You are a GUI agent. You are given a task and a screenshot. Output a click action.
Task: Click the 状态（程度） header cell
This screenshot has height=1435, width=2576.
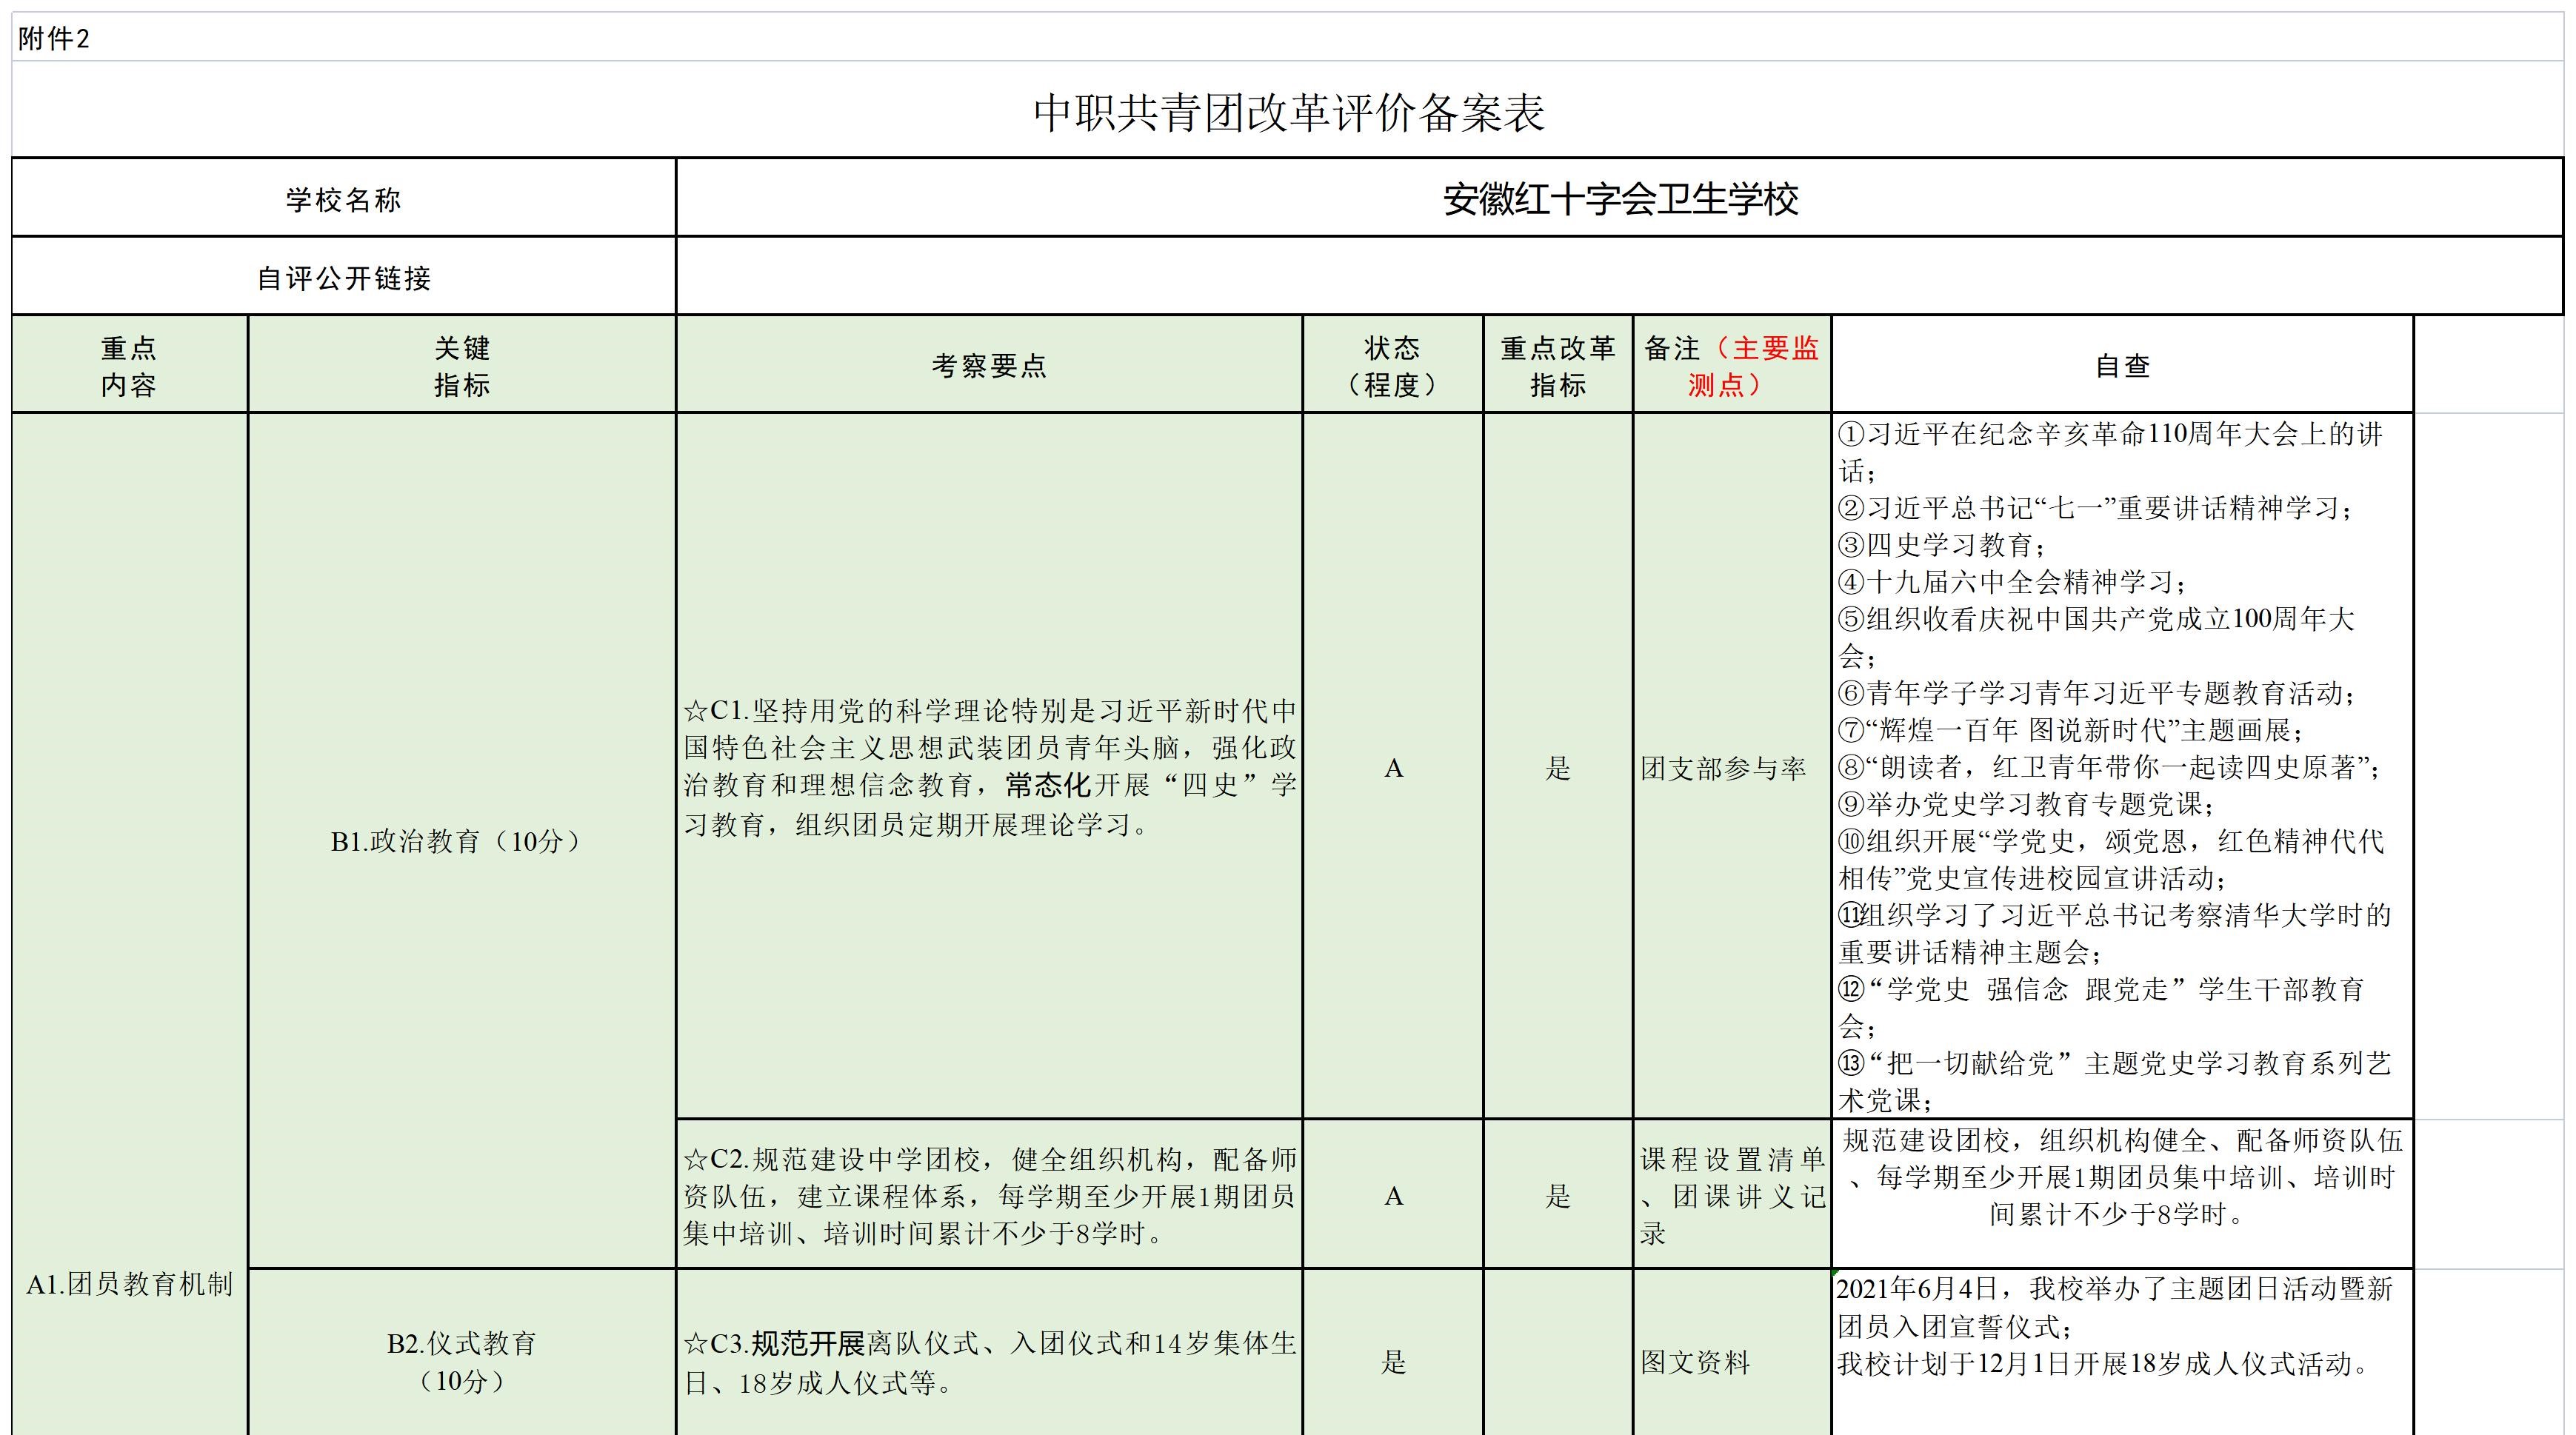(1392, 366)
